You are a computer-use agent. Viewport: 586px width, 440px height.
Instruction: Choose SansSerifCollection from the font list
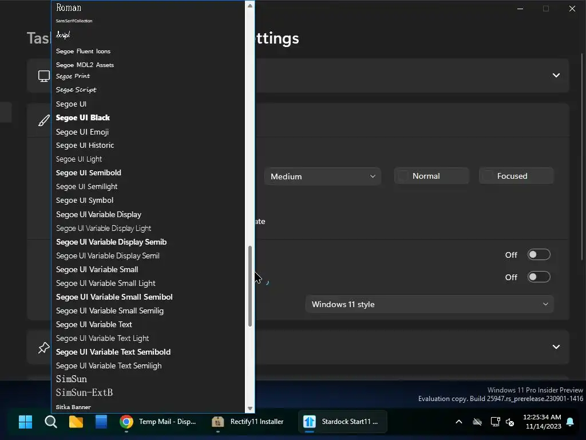point(148,21)
